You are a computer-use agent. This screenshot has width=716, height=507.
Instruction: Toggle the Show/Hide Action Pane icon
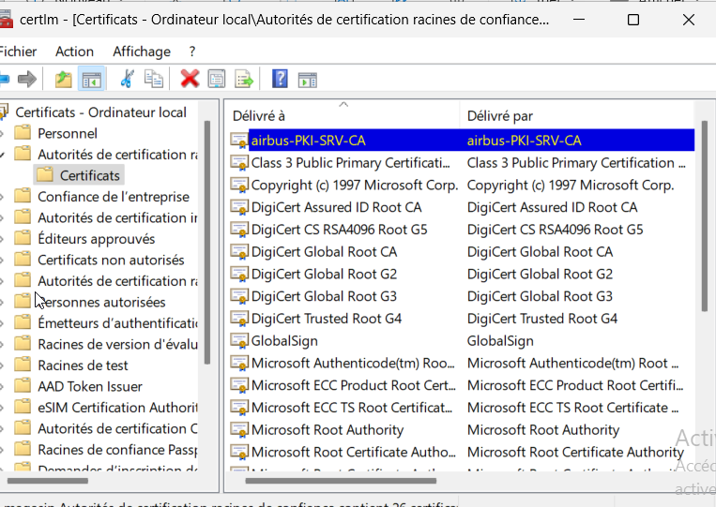click(307, 79)
